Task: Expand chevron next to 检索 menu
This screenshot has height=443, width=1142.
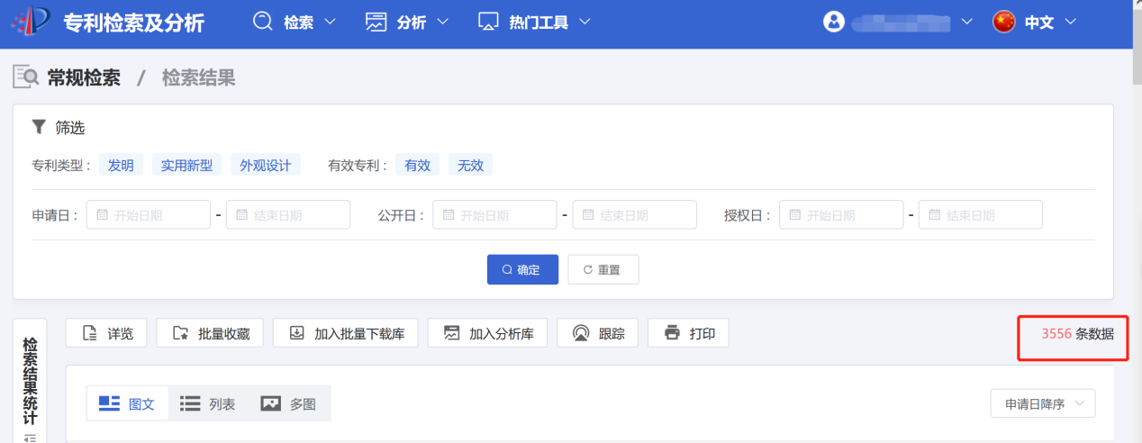Action: click(x=329, y=22)
